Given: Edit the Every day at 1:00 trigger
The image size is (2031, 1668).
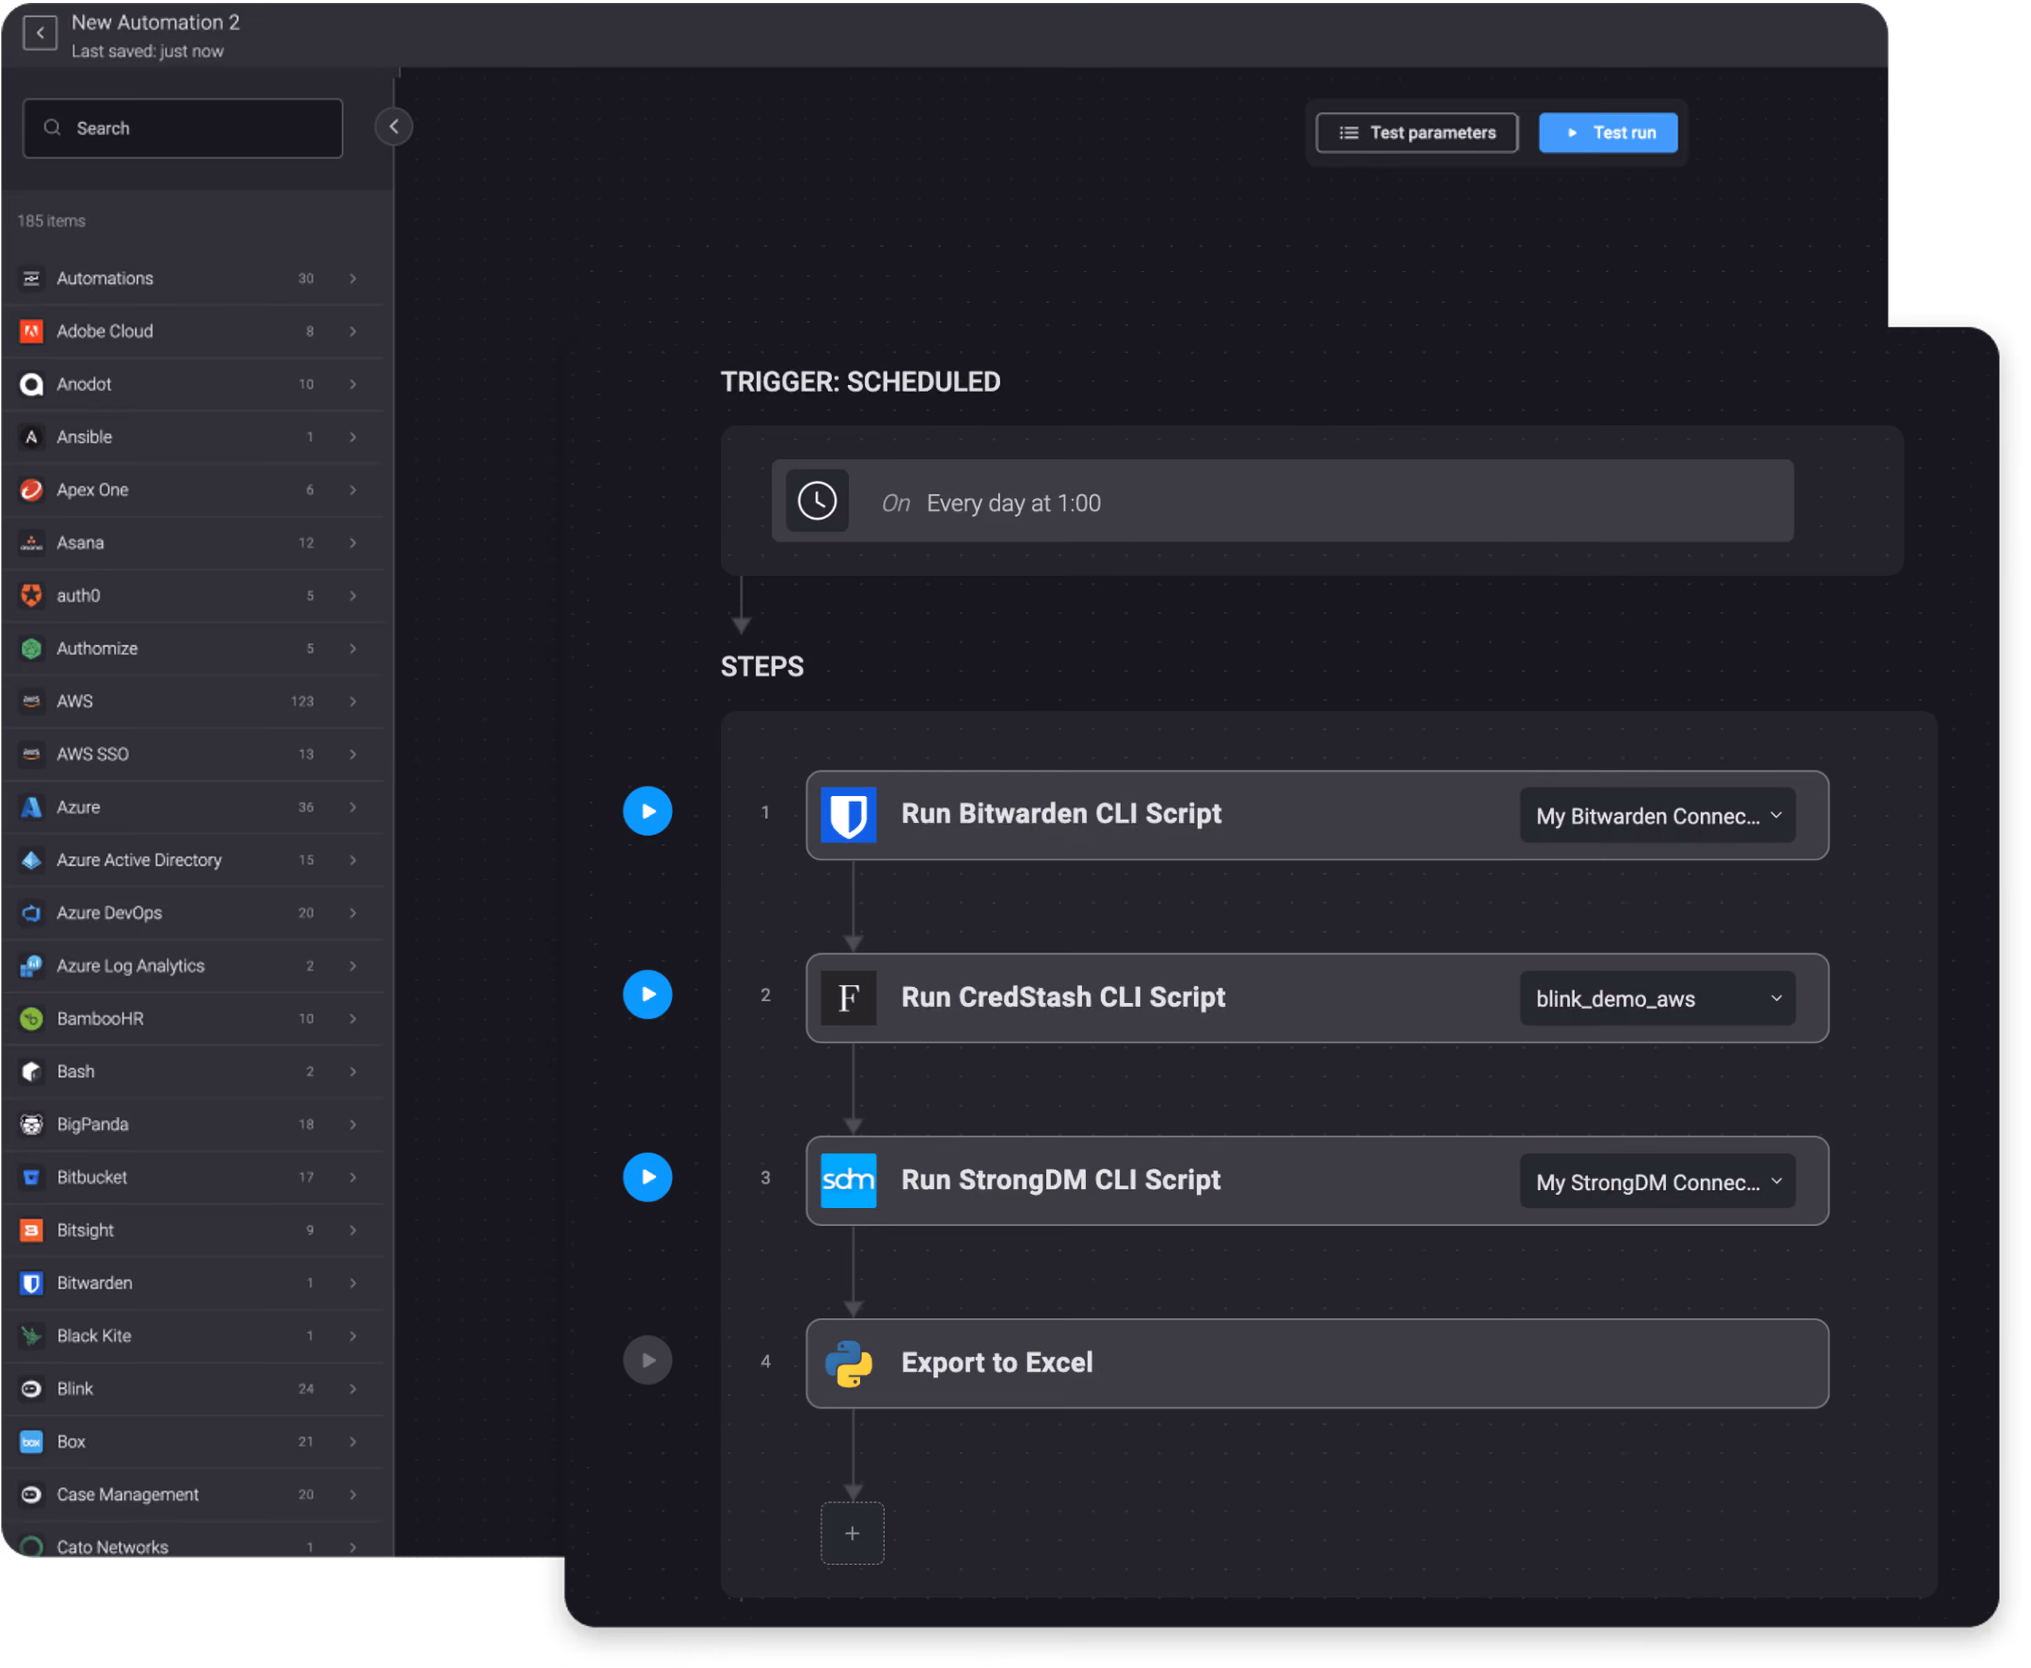Looking at the screenshot, I should [x=1283, y=502].
